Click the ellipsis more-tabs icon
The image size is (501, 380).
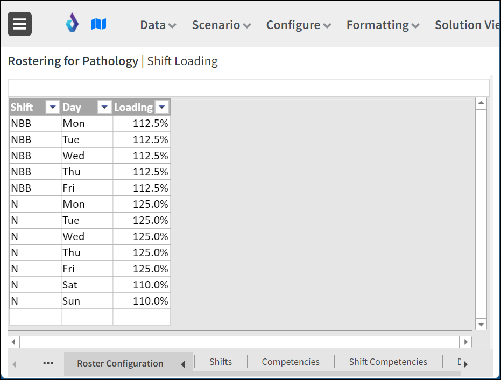coord(48,363)
